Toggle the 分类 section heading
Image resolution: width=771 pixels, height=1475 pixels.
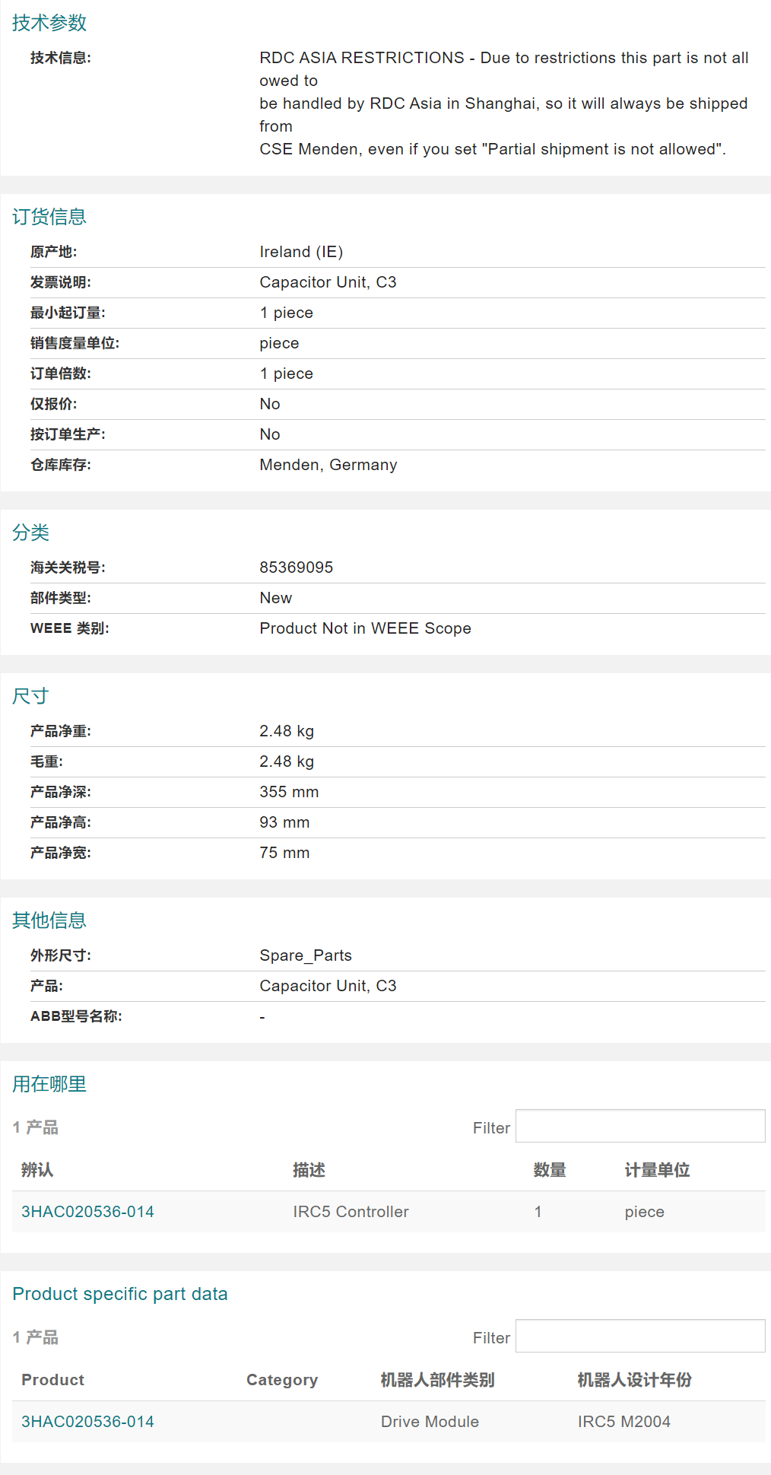(30, 532)
